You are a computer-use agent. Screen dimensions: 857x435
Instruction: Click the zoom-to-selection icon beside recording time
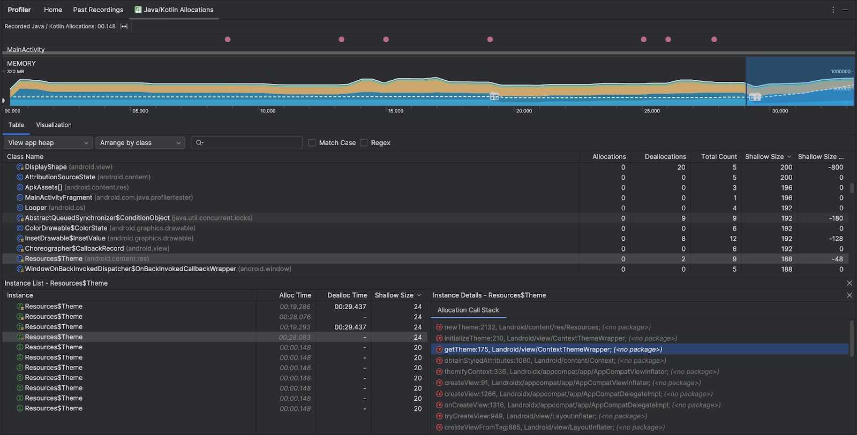[x=124, y=26]
